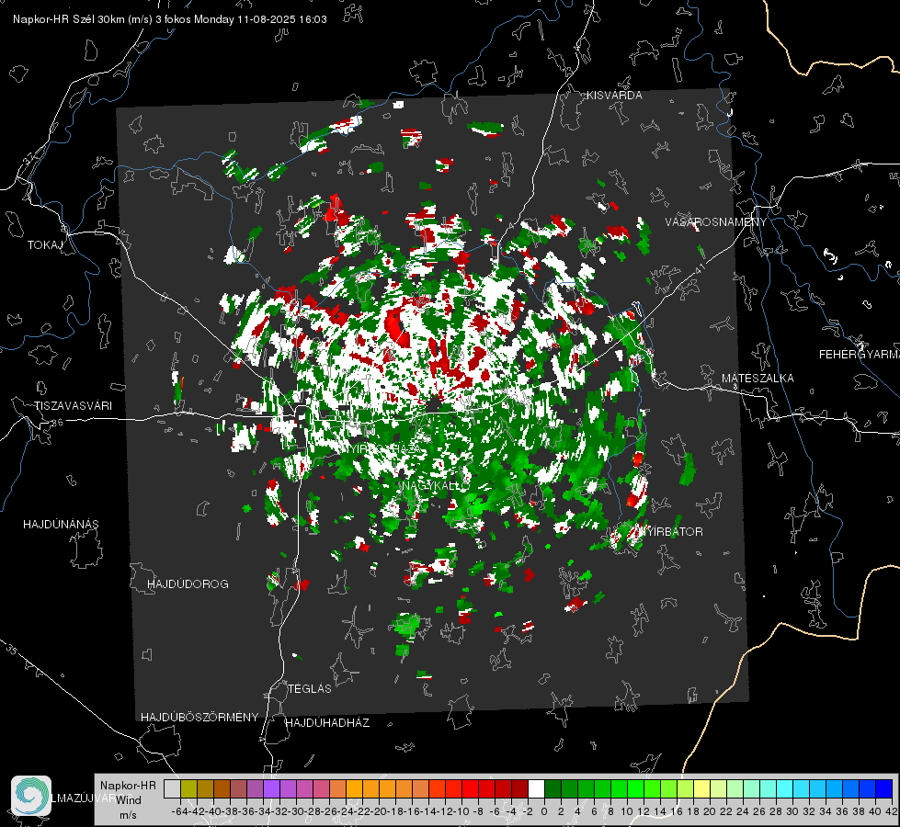Select the orange swatch between -24 and -22

(x=354, y=788)
